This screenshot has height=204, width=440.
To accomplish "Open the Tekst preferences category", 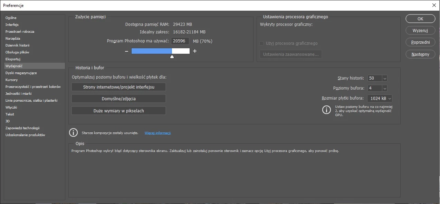I will pos(34,114).
